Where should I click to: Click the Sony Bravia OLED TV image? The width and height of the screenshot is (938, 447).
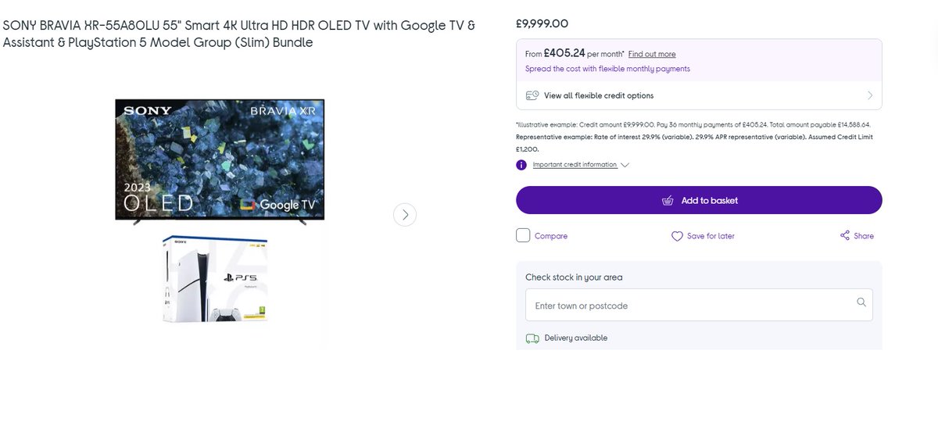click(220, 162)
